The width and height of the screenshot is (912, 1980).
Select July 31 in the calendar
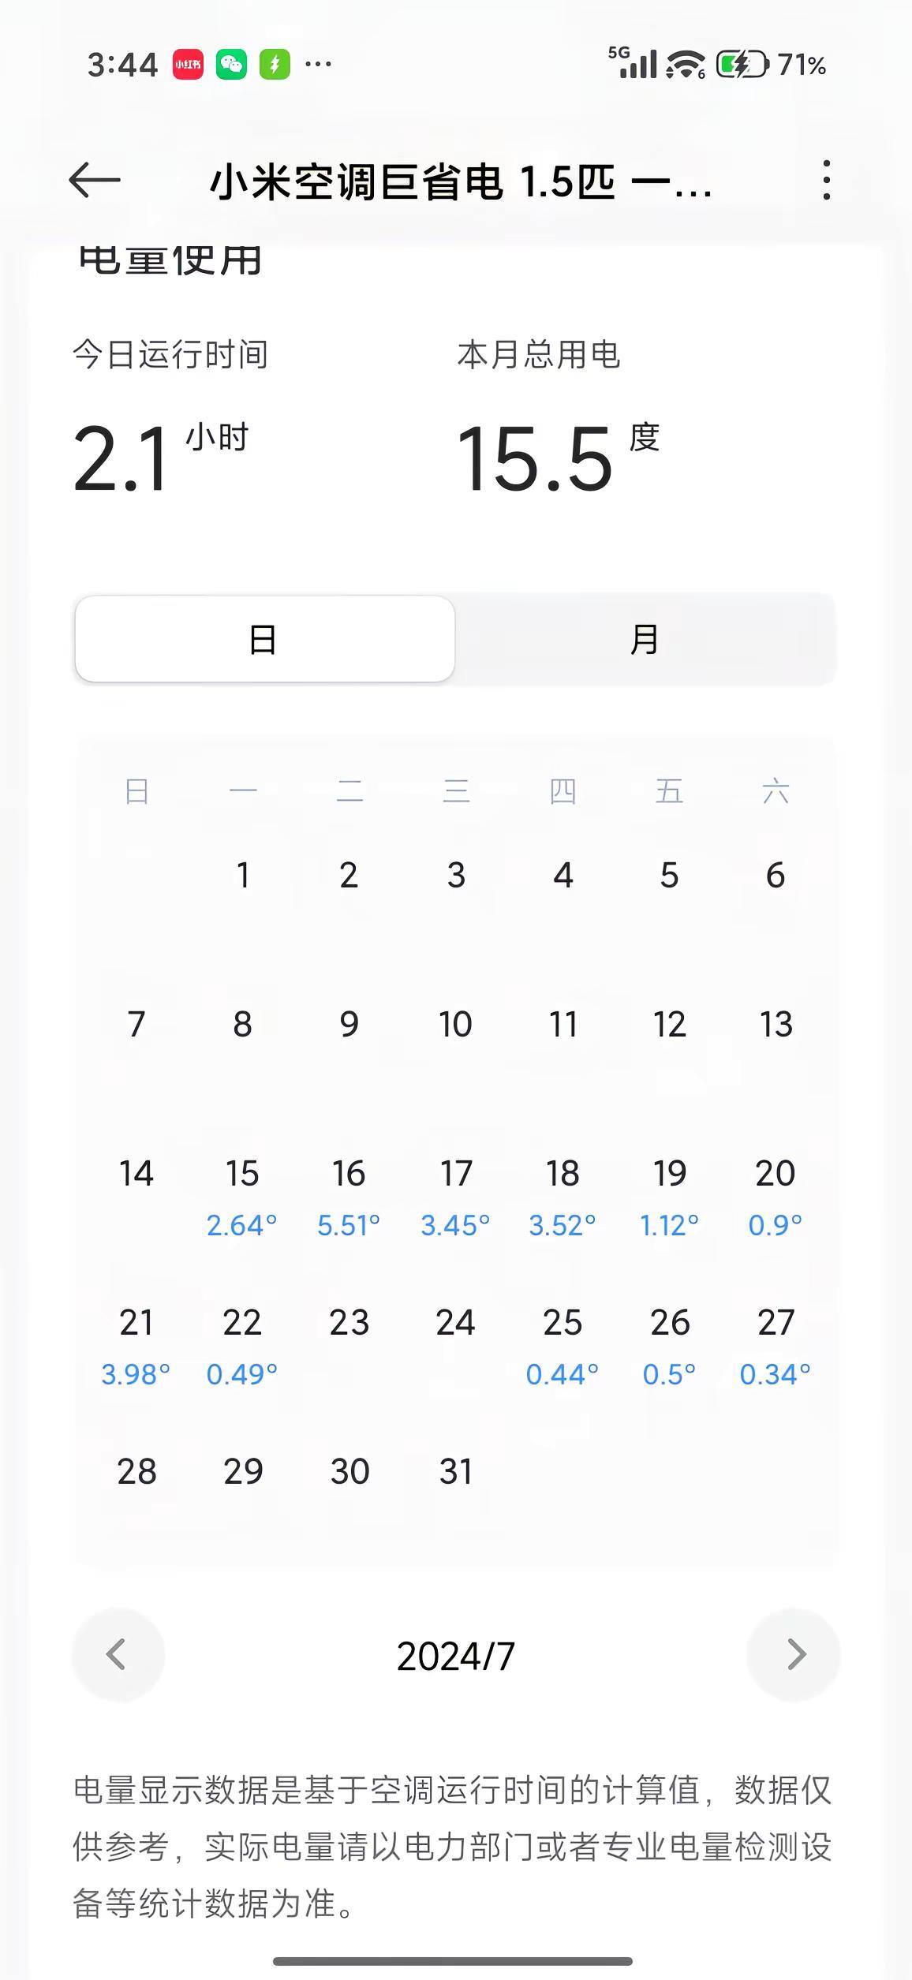(456, 1471)
